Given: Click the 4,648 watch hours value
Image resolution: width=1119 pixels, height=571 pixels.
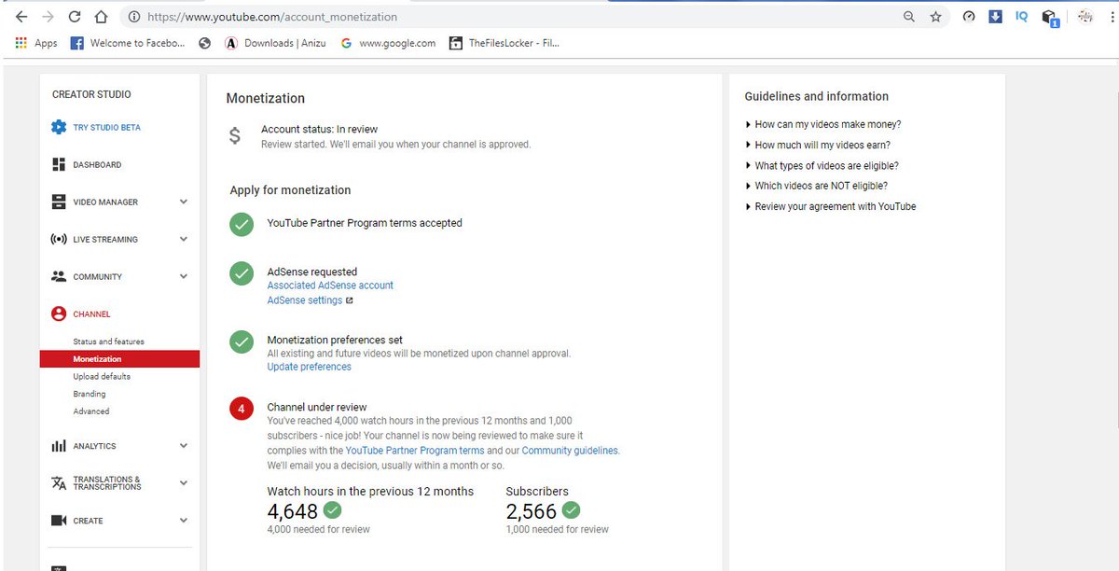Looking at the screenshot, I should click(293, 511).
